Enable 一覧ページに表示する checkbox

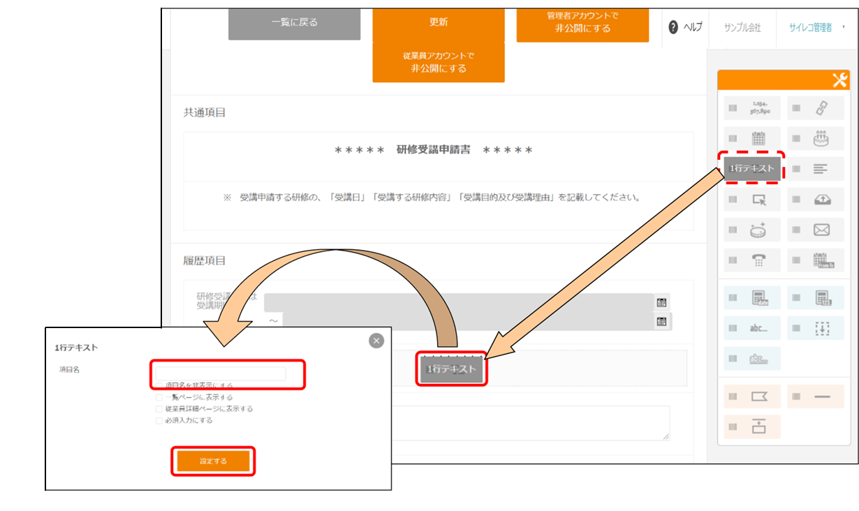(x=159, y=397)
